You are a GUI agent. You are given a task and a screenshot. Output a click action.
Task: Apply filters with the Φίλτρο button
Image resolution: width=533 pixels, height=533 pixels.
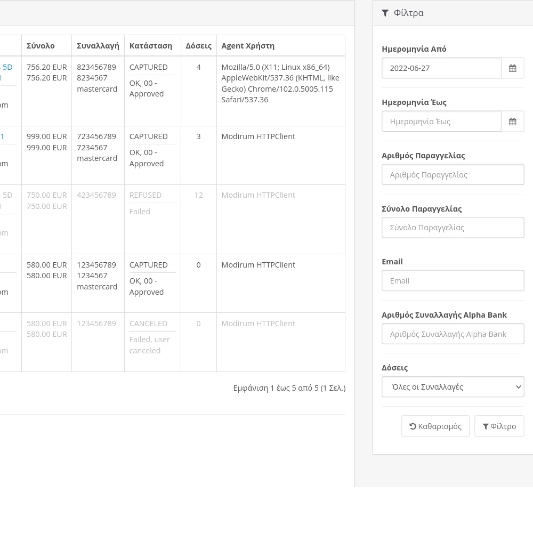tap(499, 426)
